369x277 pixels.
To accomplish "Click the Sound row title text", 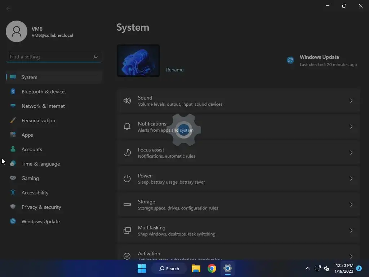I will pyautogui.click(x=145, y=98).
